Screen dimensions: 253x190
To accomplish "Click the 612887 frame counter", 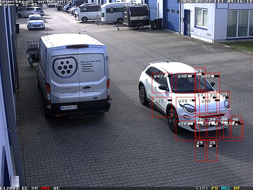I will coord(9,188).
